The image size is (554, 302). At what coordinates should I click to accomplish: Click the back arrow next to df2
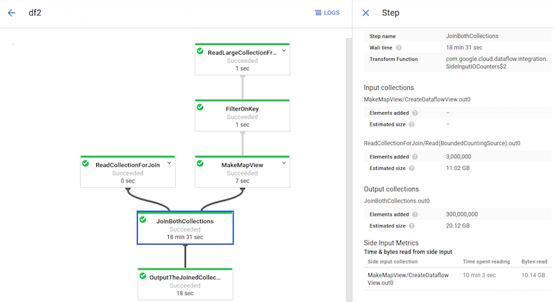(11, 12)
